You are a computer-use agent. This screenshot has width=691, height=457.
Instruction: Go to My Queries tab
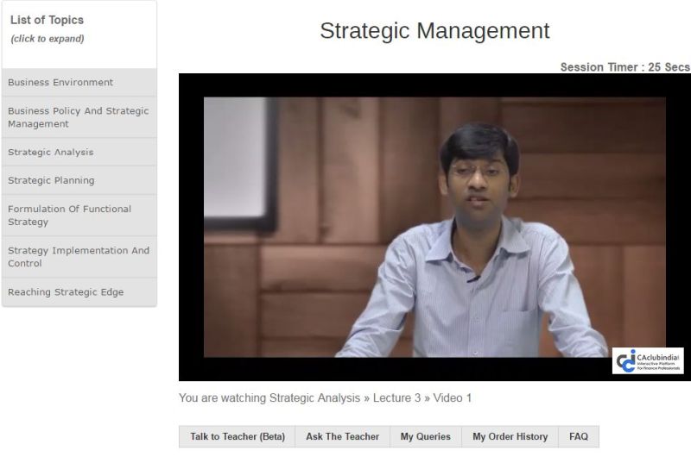(425, 437)
